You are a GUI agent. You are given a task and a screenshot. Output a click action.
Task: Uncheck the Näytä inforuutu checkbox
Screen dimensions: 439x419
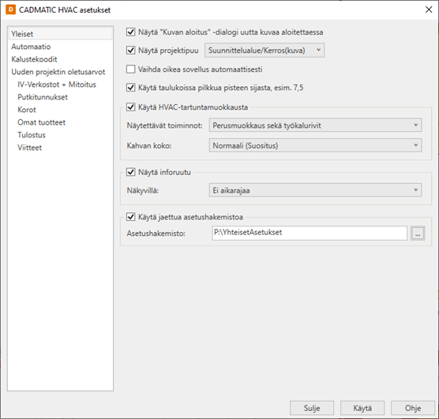(131, 172)
